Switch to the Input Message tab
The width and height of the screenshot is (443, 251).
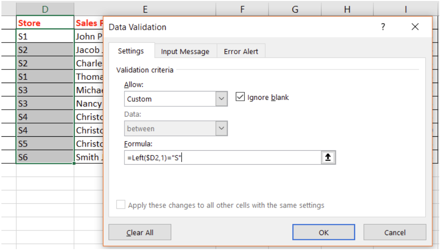[x=185, y=52]
